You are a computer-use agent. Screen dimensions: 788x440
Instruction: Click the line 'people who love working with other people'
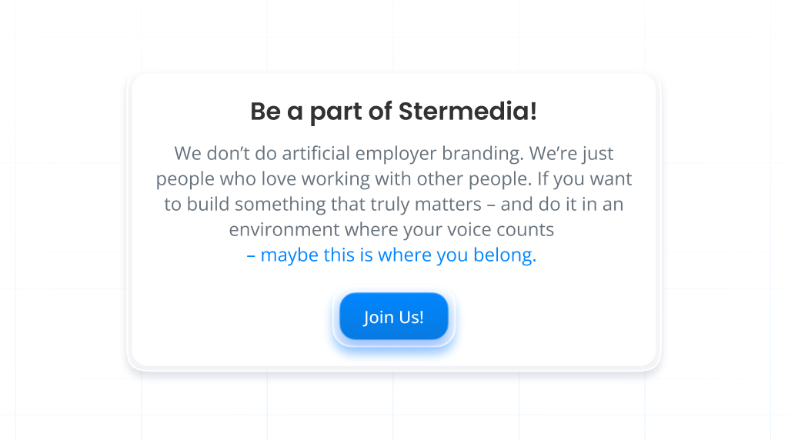click(x=393, y=179)
